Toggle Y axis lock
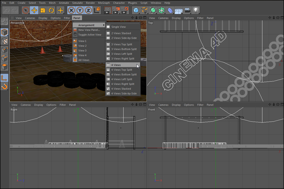Viewport: 284px width, 189px height. [79, 10]
